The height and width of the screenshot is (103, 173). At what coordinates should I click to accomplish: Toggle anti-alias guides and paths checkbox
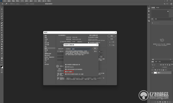[66, 69]
